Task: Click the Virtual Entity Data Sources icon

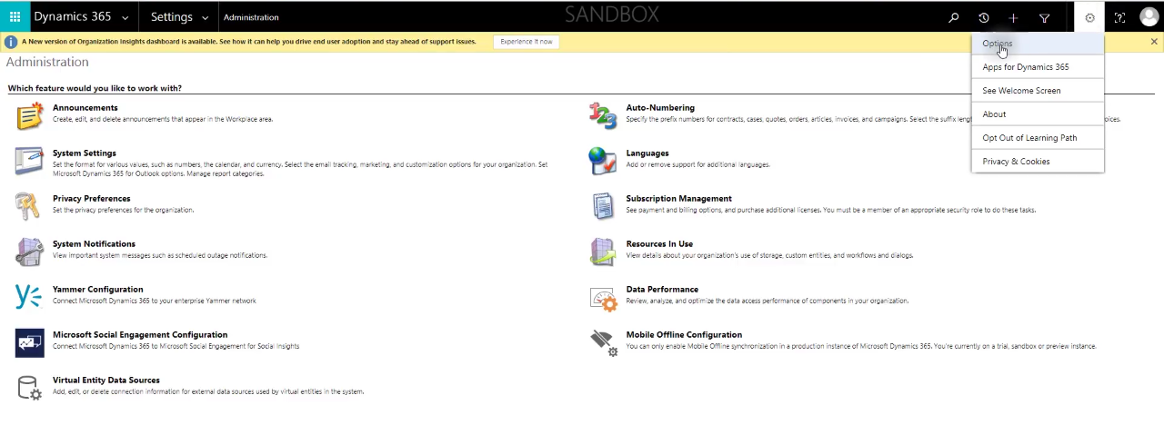Action: tap(29, 388)
